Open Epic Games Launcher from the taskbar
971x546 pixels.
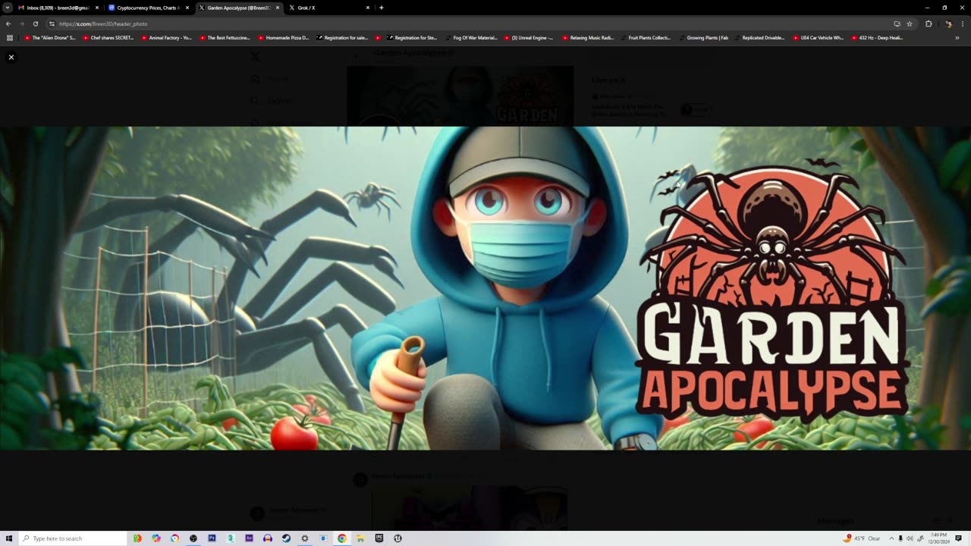click(379, 538)
